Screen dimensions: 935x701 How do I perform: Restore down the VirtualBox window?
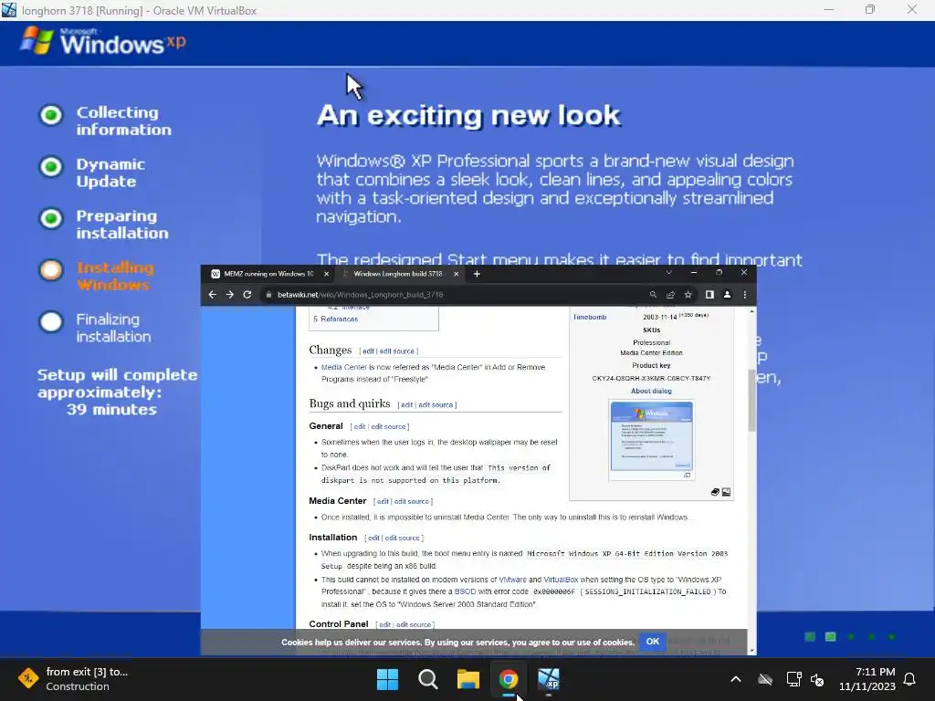(870, 9)
